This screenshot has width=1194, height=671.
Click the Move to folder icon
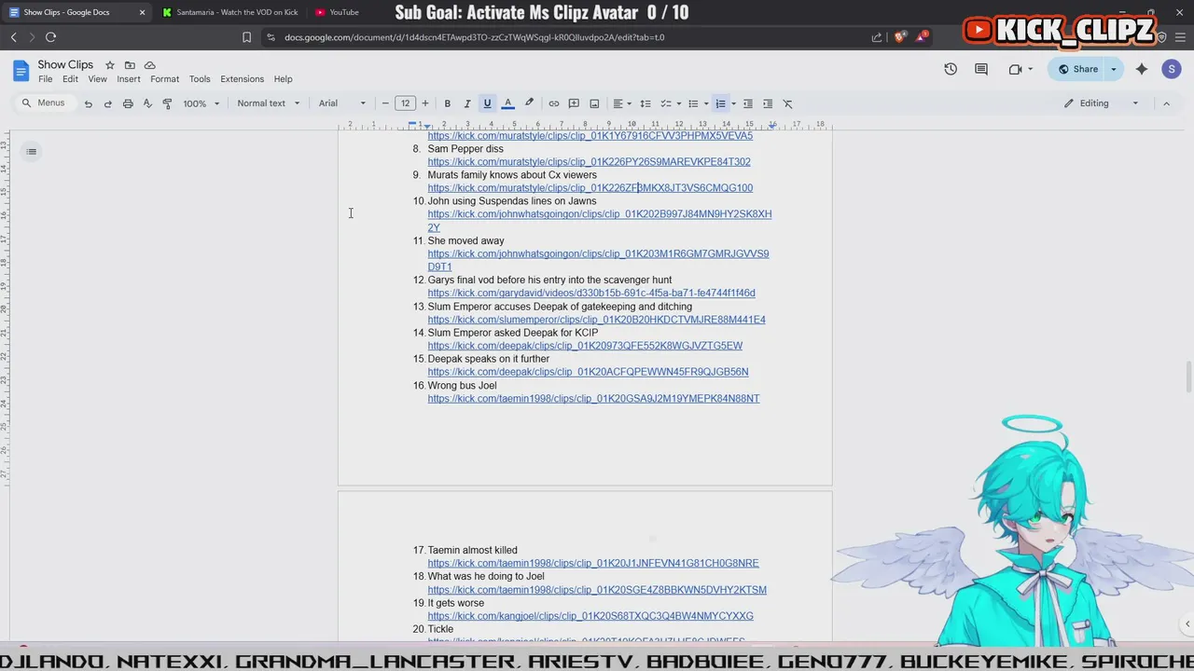(130, 65)
